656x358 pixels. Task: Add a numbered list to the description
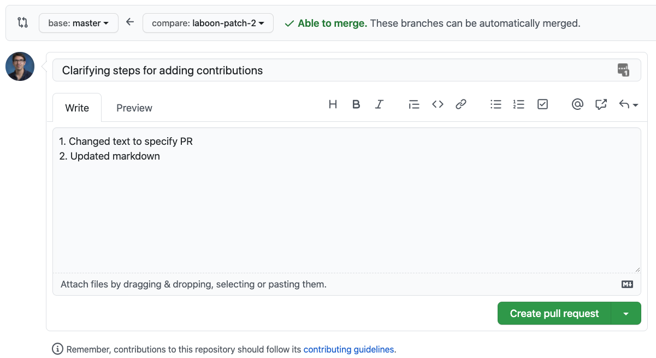click(x=518, y=104)
